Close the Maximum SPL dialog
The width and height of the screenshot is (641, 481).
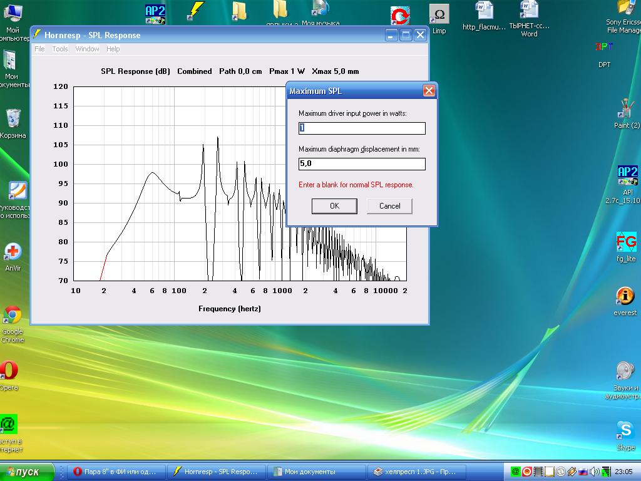click(429, 90)
